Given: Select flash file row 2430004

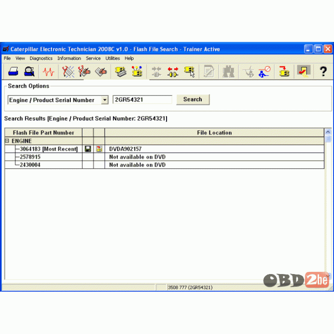Looking at the screenshot, I should 30,165.
